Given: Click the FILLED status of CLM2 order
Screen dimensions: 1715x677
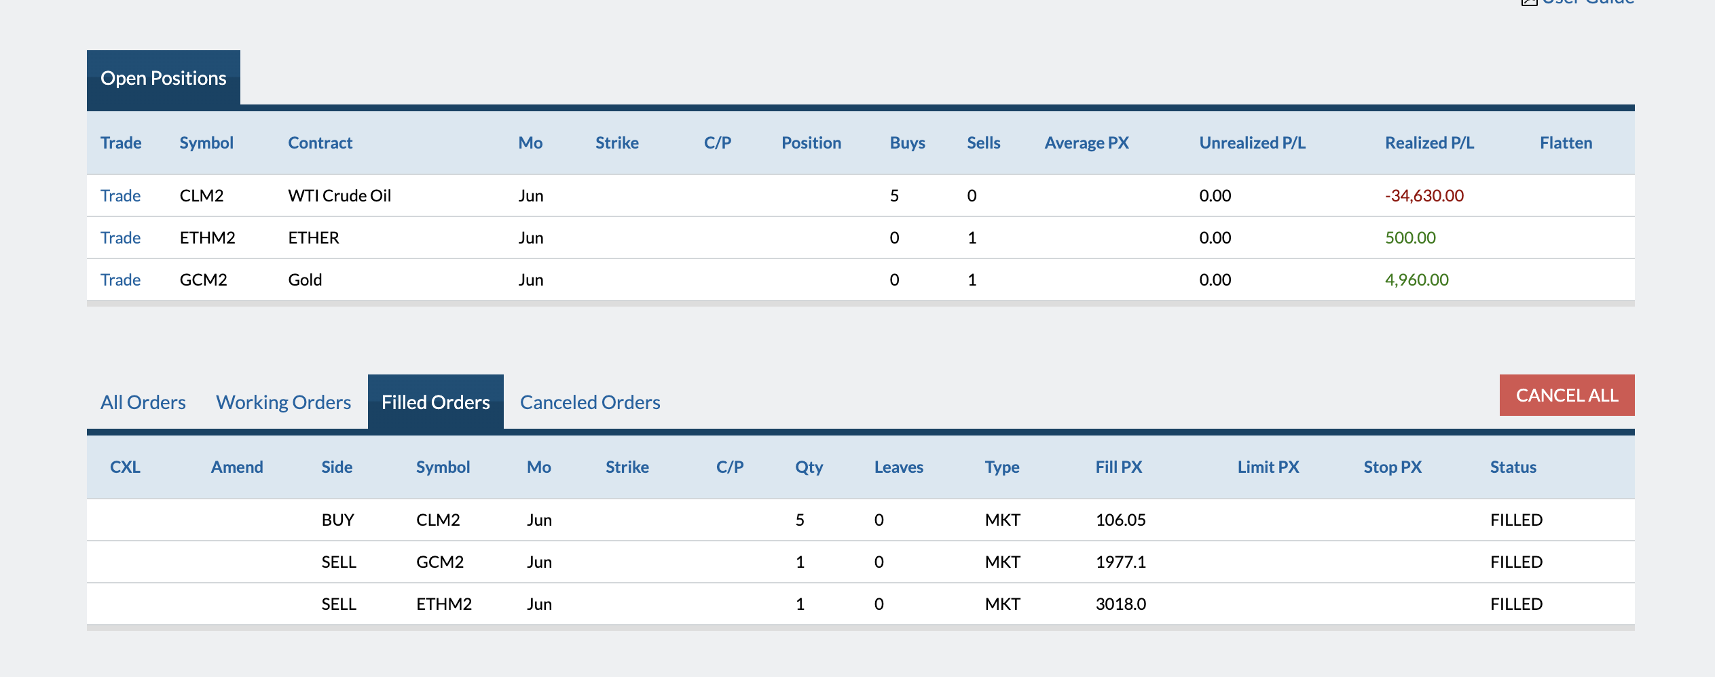Looking at the screenshot, I should pos(1517,520).
